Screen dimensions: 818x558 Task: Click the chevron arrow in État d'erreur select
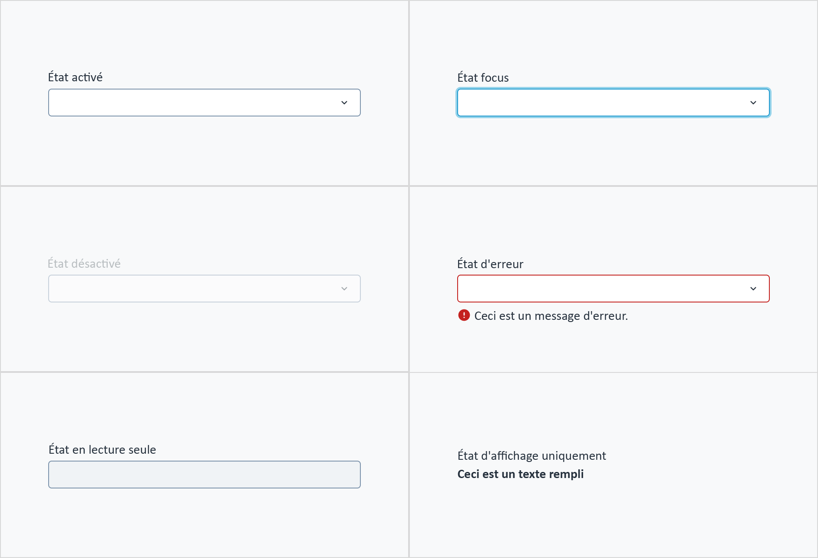(753, 289)
